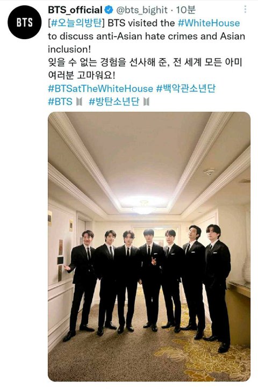Enlarge the attached group photo
The image size is (258, 389).
(x=149, y=247)
